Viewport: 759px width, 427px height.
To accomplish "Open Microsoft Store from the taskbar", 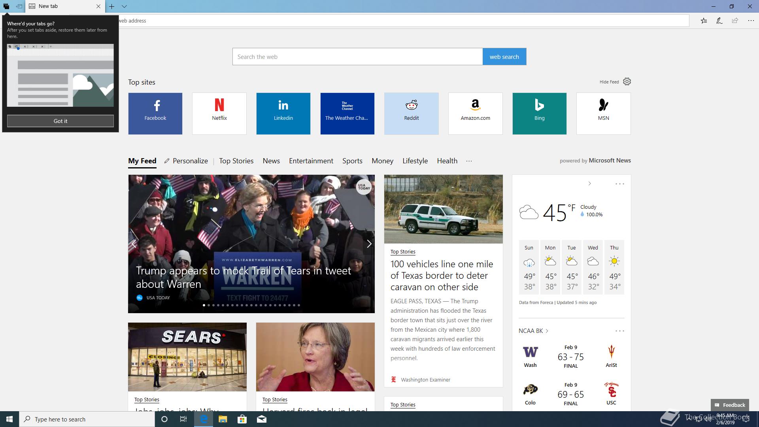I will [x=242, y=419].
